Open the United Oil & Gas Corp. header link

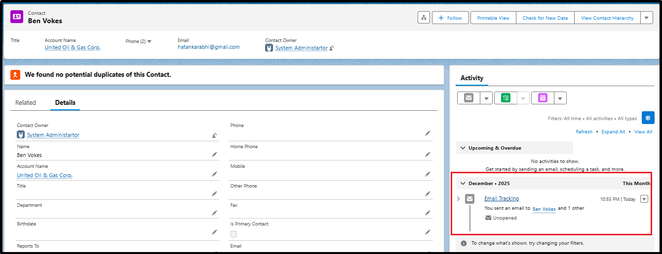tap(73, 48)
